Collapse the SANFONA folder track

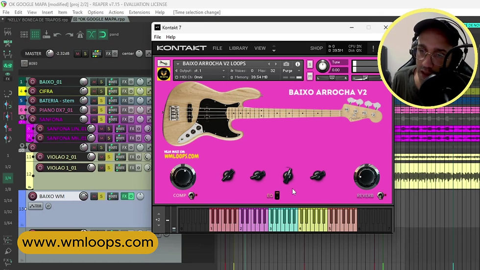coord(22,118)
